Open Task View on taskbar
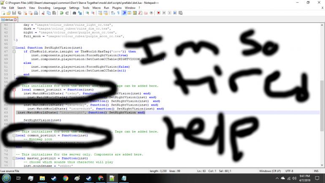The height and width of the screenshot is (183, 325). coord(19,178)
